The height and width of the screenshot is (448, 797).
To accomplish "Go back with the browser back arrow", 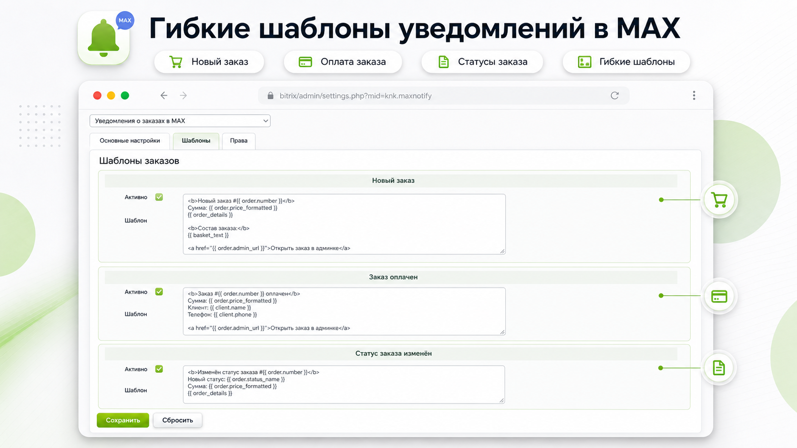I will 164,96.
